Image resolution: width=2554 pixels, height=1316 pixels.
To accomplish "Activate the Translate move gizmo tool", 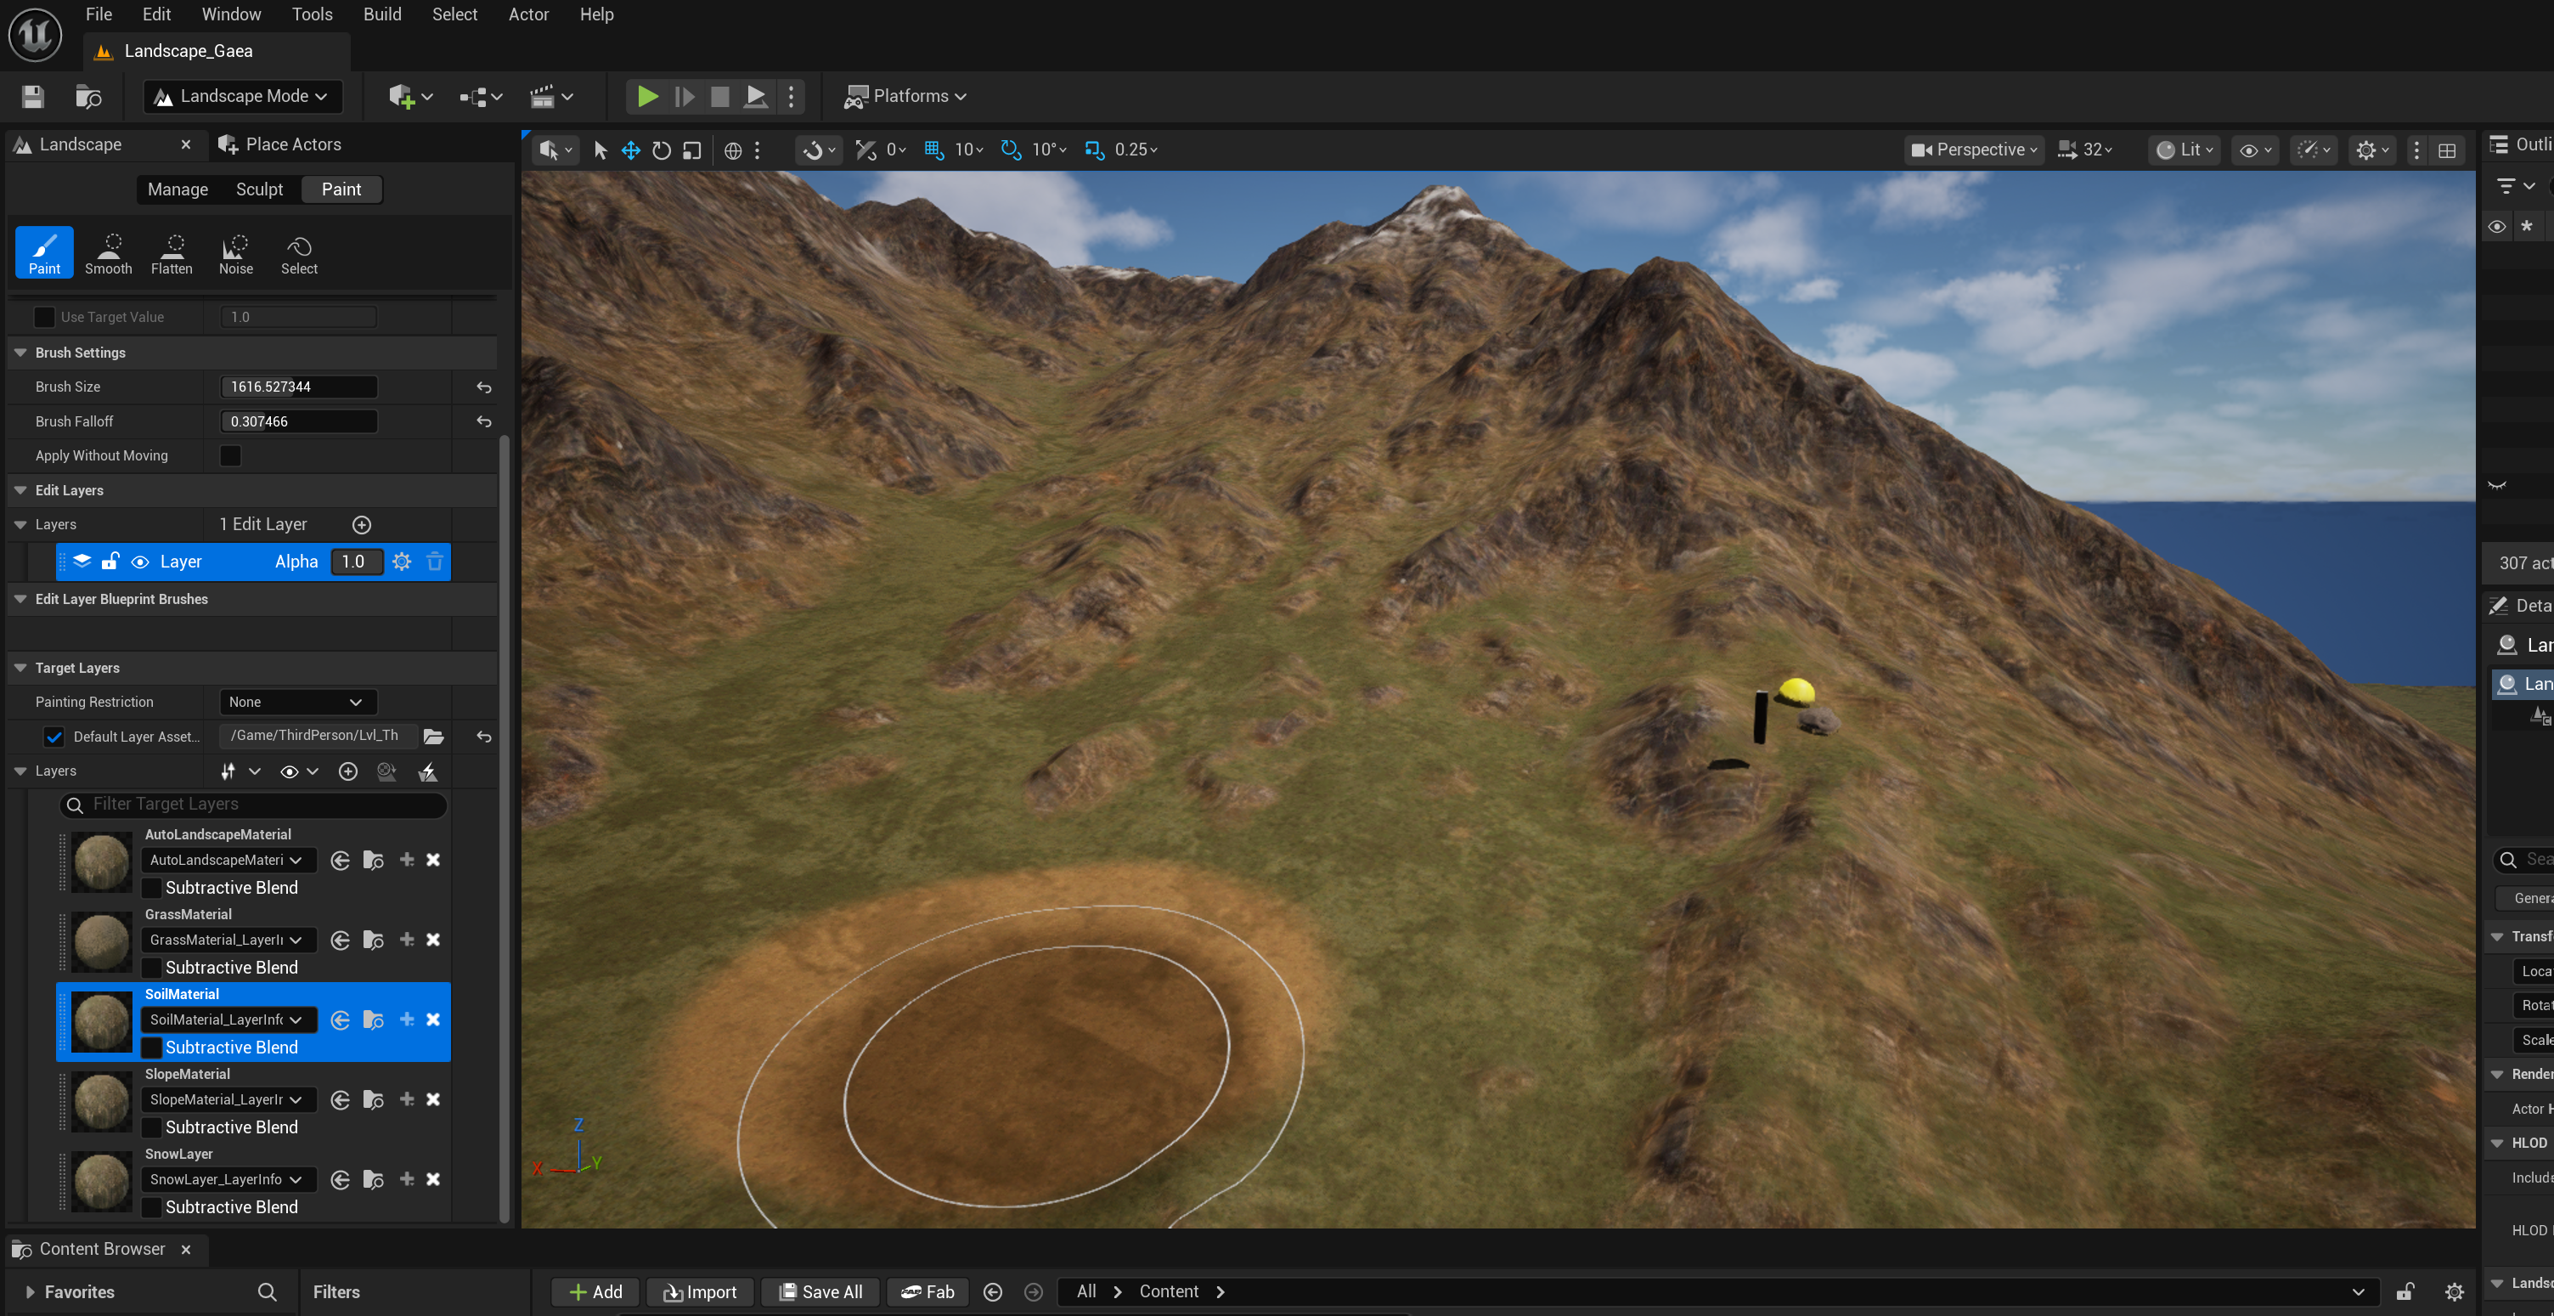I will click(630, 150).
